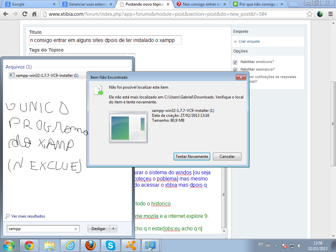This screenshot has width=336, height=252.
Task: Click the Desligar button
Action: (x=98, y=229)
